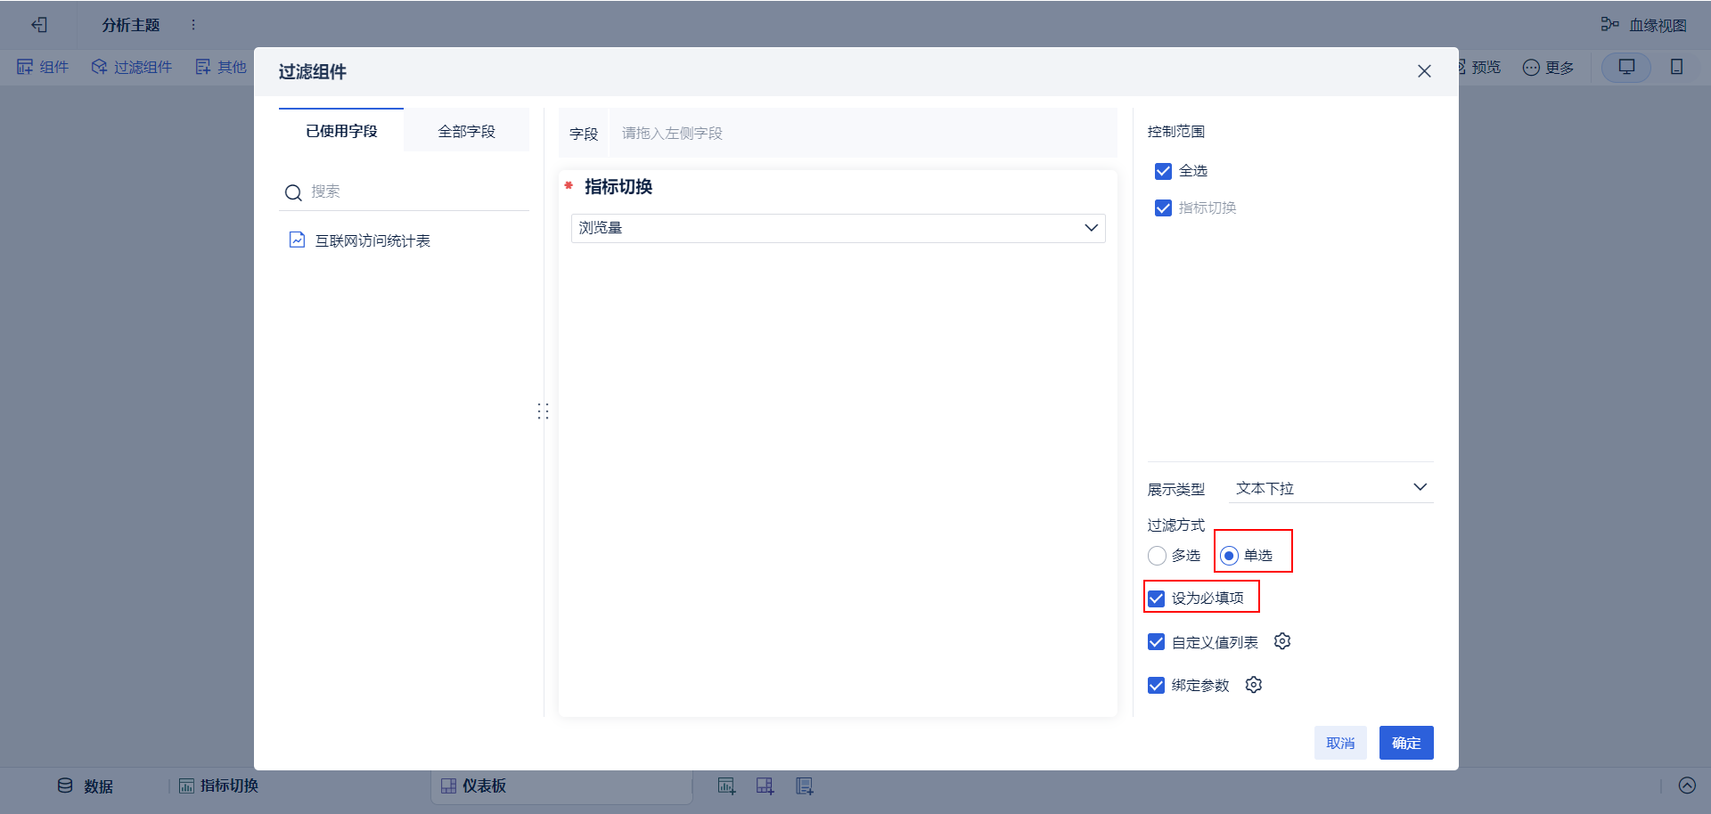1711x814 pixels.
Task: Click the add-chart-component icon in the bottom bar
Action: tap(727, 786)
